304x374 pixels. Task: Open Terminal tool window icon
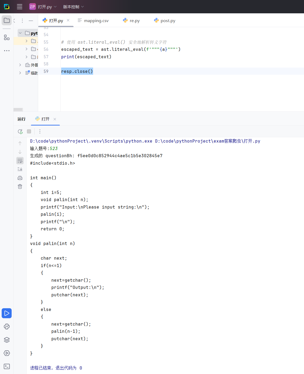(x=7, y=367)
